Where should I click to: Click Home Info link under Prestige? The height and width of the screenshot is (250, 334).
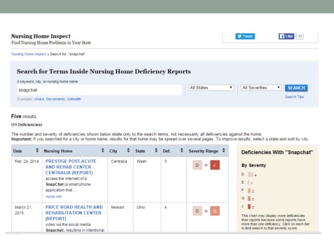[x=53, y=197]
